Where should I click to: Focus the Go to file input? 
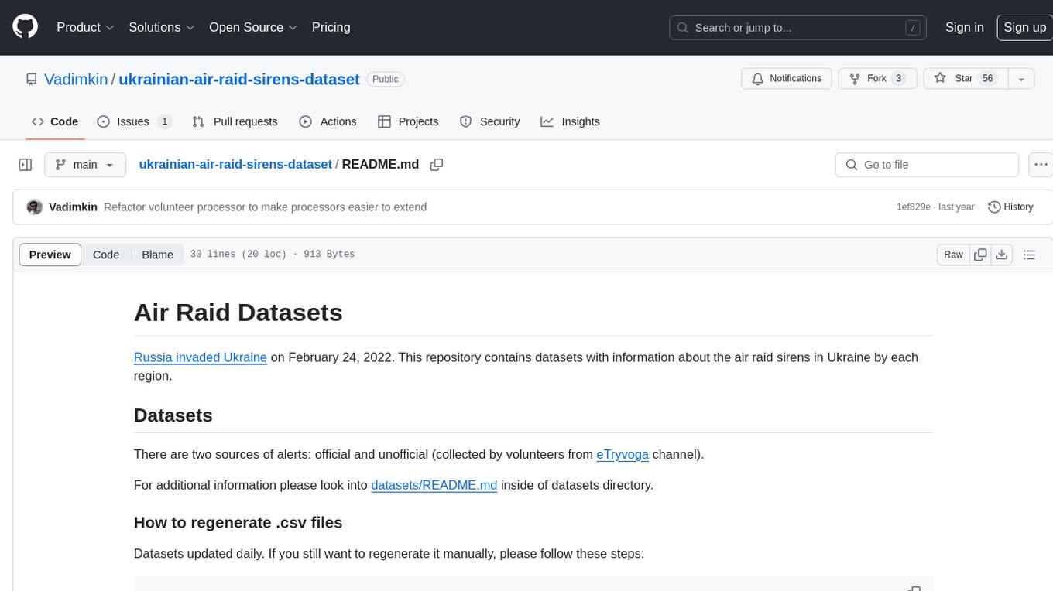(x=927, y=165)
